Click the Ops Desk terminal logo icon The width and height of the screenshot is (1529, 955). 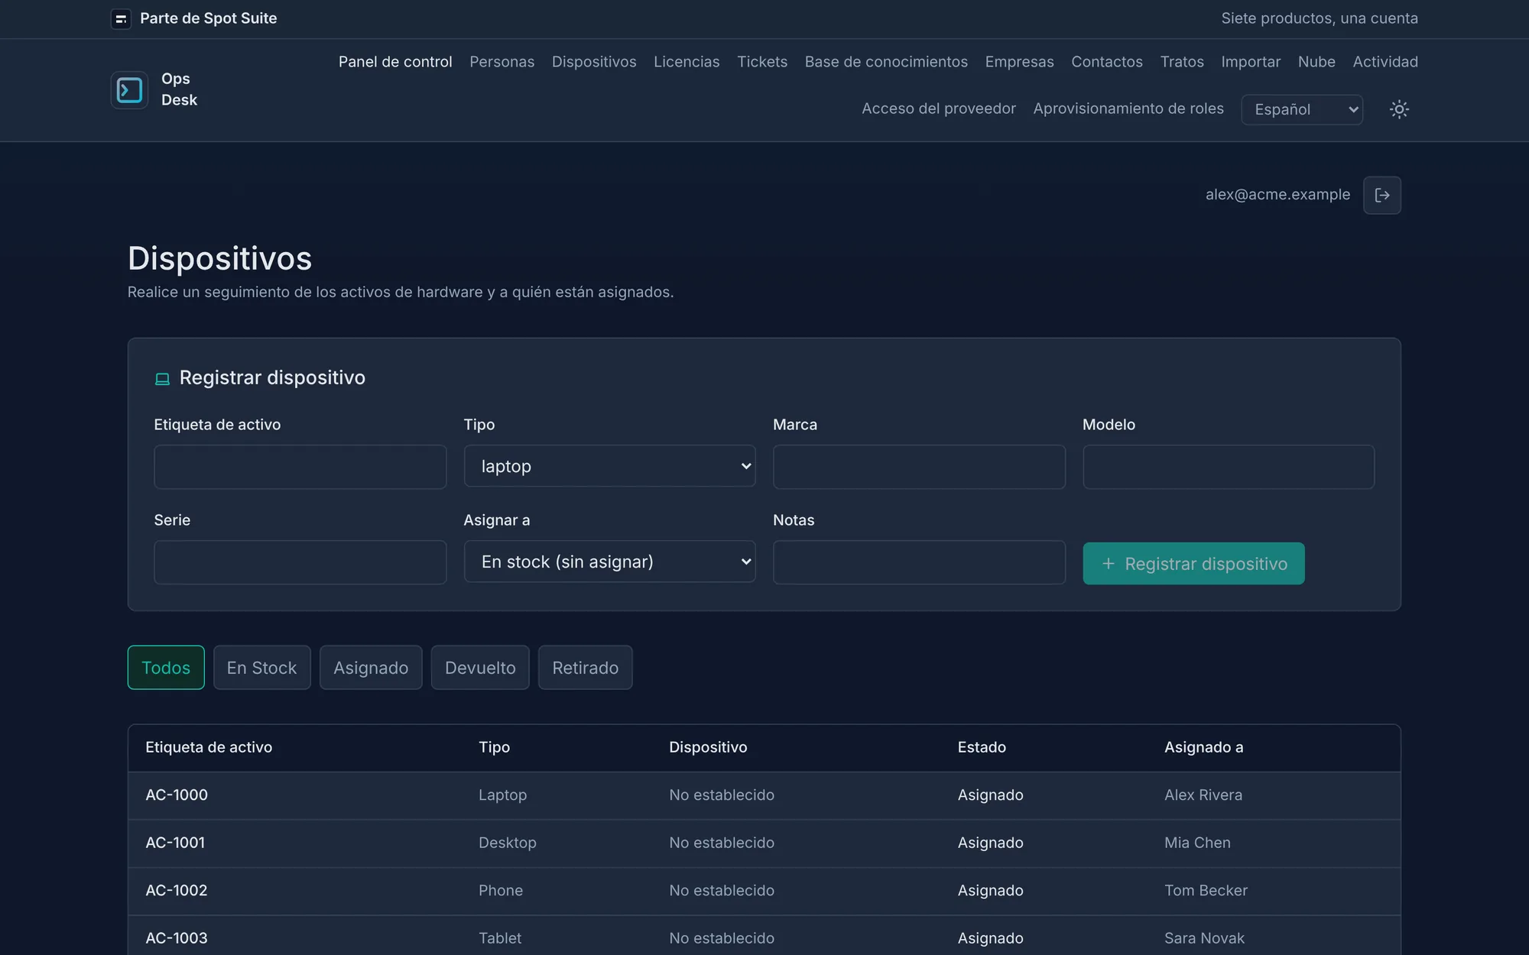pyautogui.click(x=129, y=90)
